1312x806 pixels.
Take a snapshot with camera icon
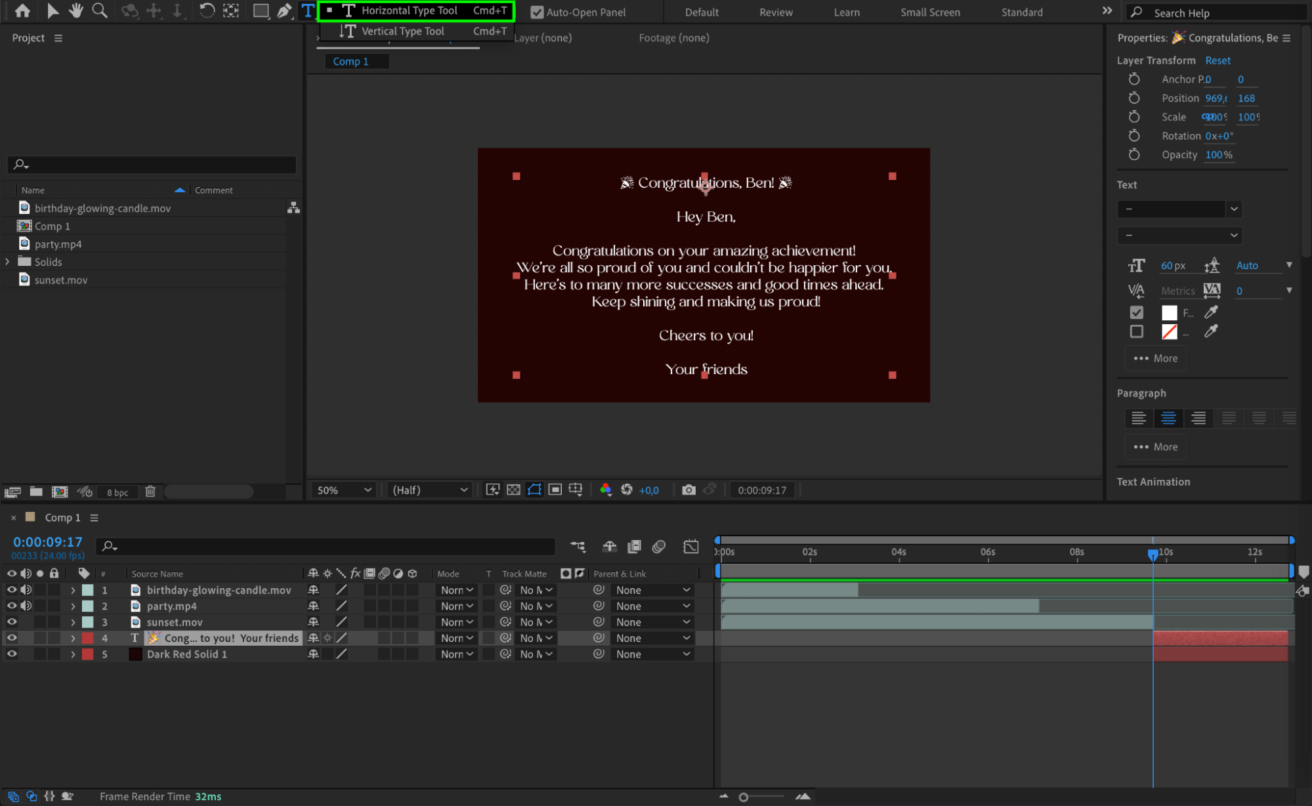(x=688, y=490)
